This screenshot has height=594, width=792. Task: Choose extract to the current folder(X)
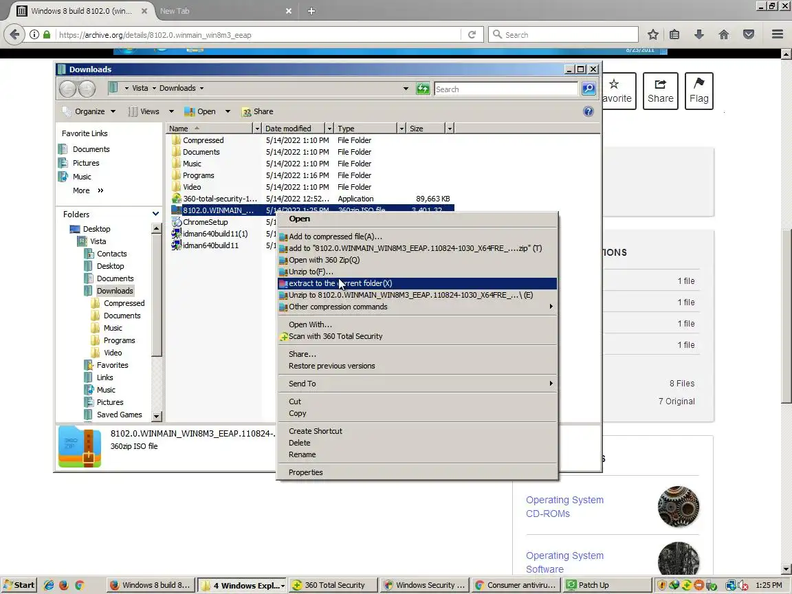pos(417,283)
